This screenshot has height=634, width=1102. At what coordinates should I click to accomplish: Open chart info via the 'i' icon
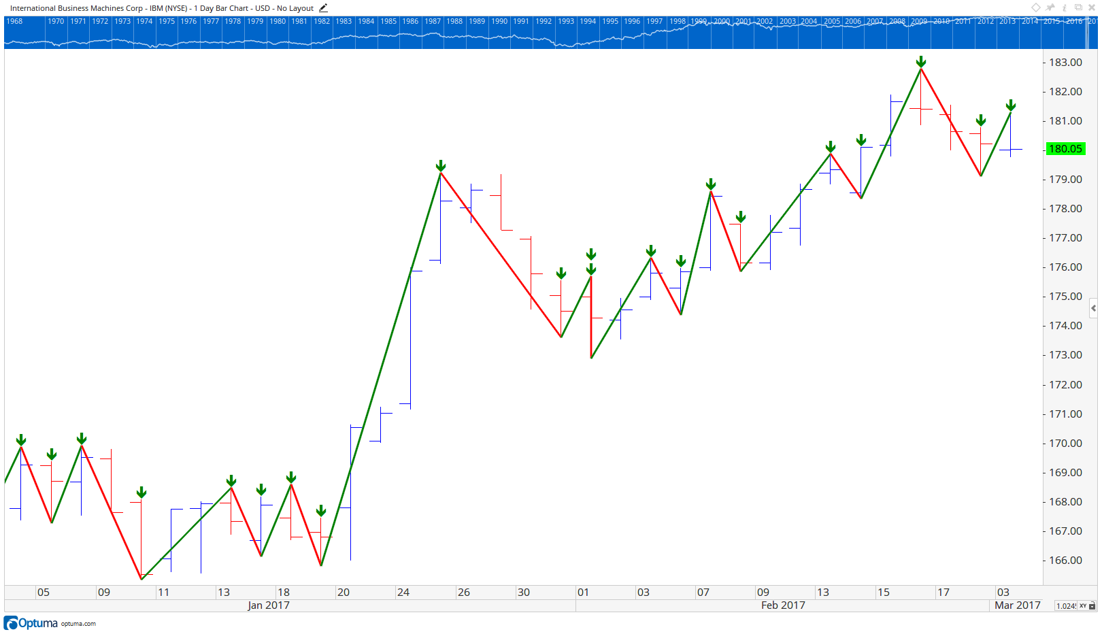(x=1065, y=7)
